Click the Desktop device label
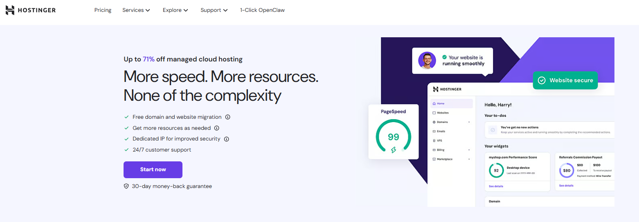The width and height of the screenshot is (639, 222). (518, 168)
